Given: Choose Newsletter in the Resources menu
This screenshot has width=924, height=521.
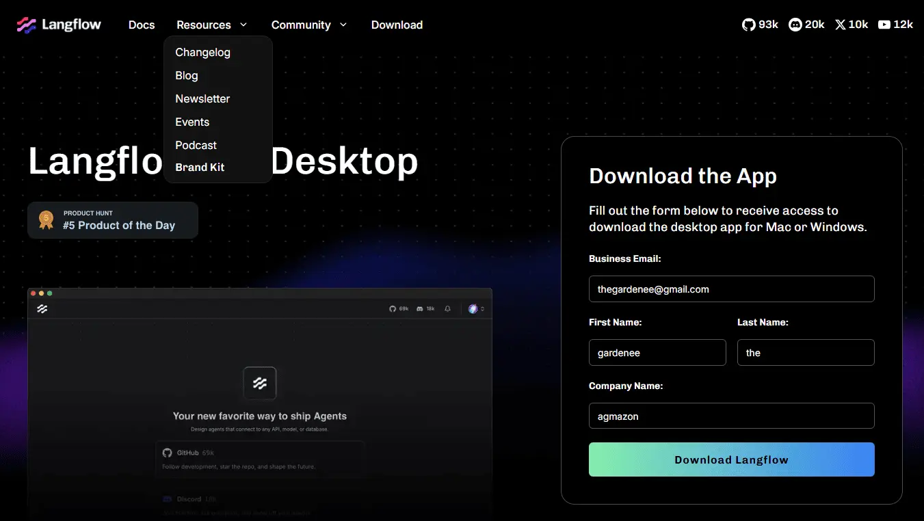Looking at the screenshot, I should tap(202, 98).
